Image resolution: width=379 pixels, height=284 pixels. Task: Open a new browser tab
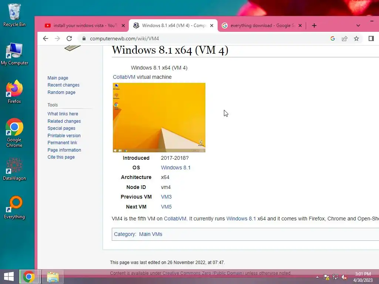[314, 26]
